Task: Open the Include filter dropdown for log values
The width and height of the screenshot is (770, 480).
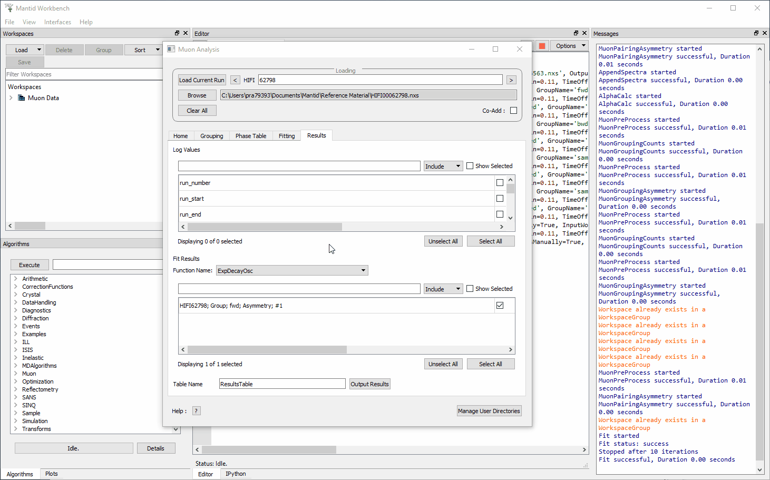Action: pos(443,165)
